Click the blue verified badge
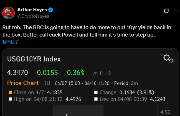 click(x=51, y=10)
